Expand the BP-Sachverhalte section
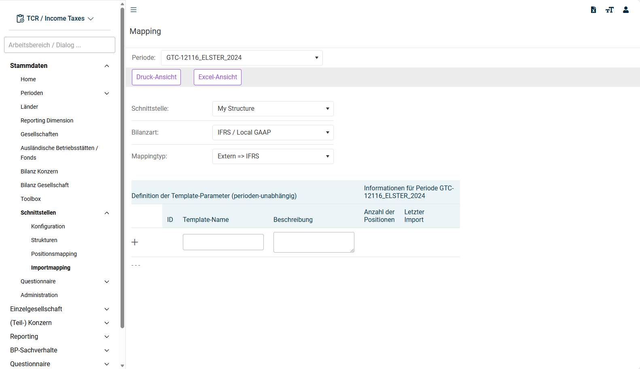 (107, 350)
